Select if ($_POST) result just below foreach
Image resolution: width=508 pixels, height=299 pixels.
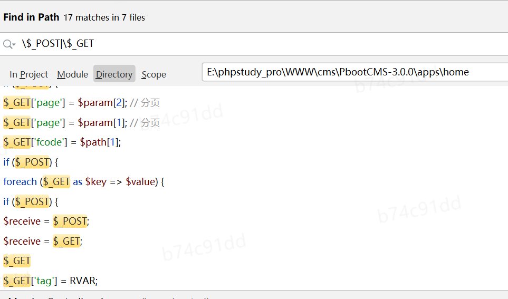point(31,201)
